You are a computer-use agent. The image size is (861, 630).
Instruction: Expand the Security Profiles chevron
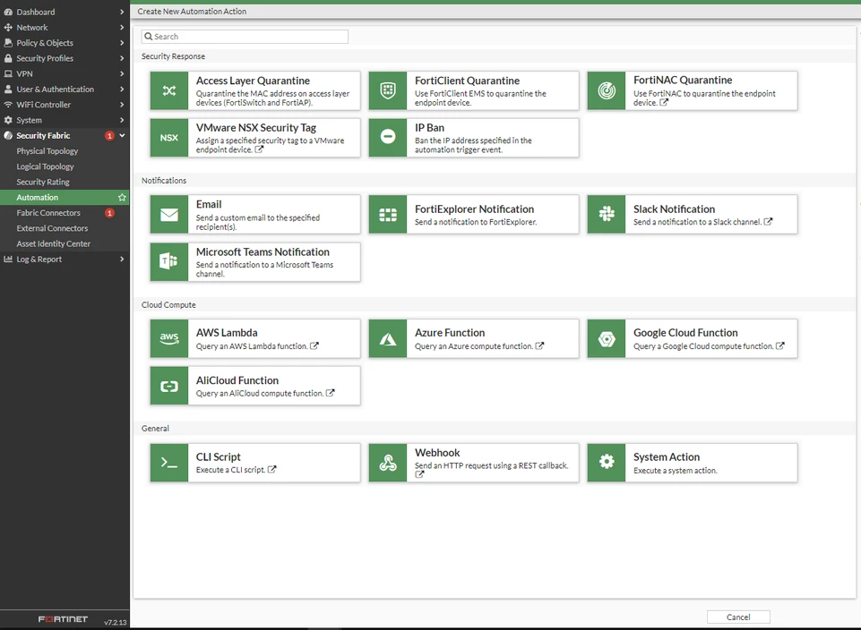(122, 58)
